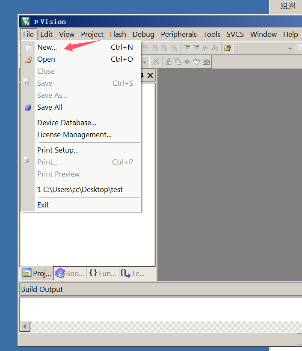Open the View menu

[x=67, y=34]
